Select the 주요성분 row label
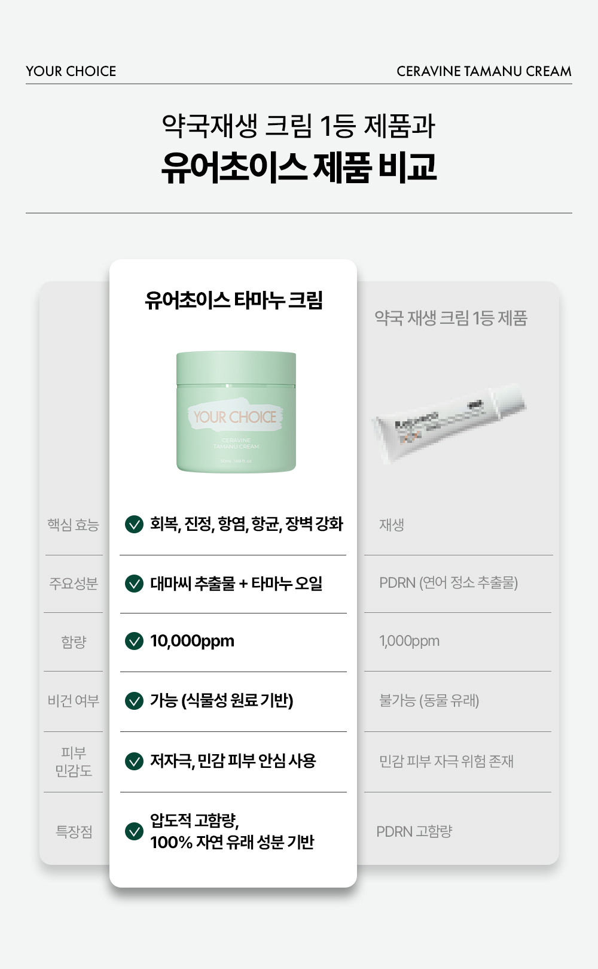The image size is (598, 969). 73,584
